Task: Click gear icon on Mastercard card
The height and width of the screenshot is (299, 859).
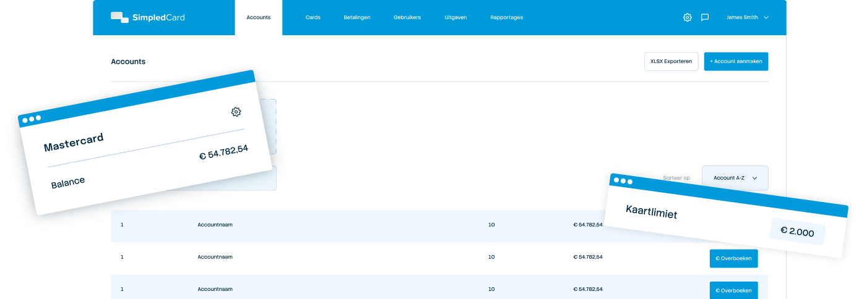Action: pos(236,112)
